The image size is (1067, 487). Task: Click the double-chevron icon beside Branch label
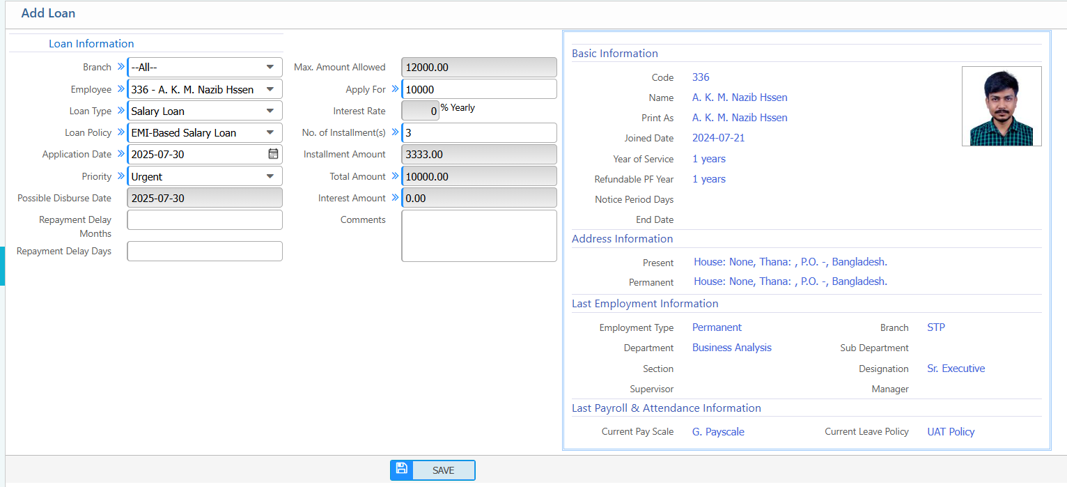pyautogui.click(x=120, y=67)
